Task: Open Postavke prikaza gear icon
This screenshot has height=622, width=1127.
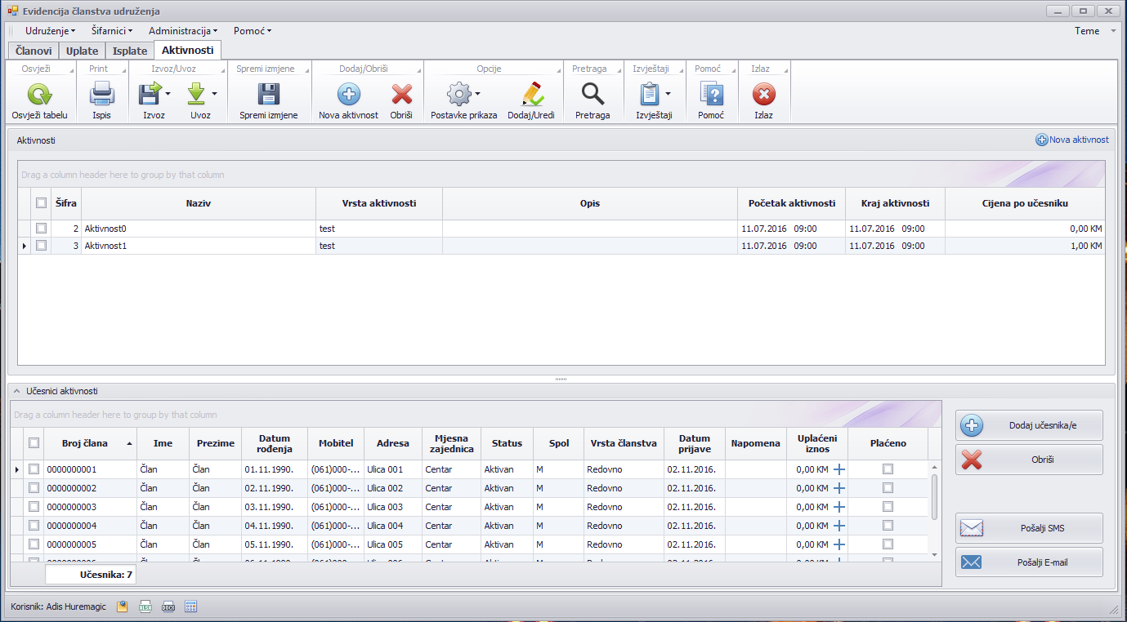Action: pyautogui.click(x=459, y=95)
